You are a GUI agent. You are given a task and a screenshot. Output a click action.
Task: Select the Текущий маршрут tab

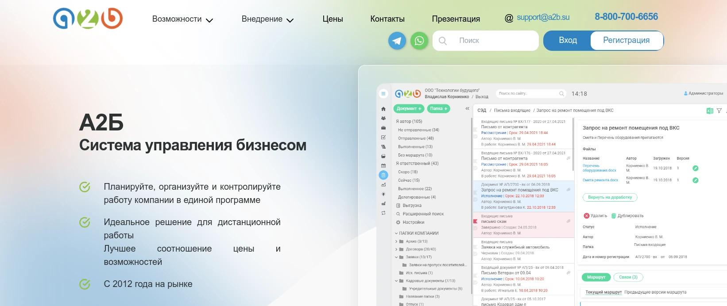tap(603, 292)
